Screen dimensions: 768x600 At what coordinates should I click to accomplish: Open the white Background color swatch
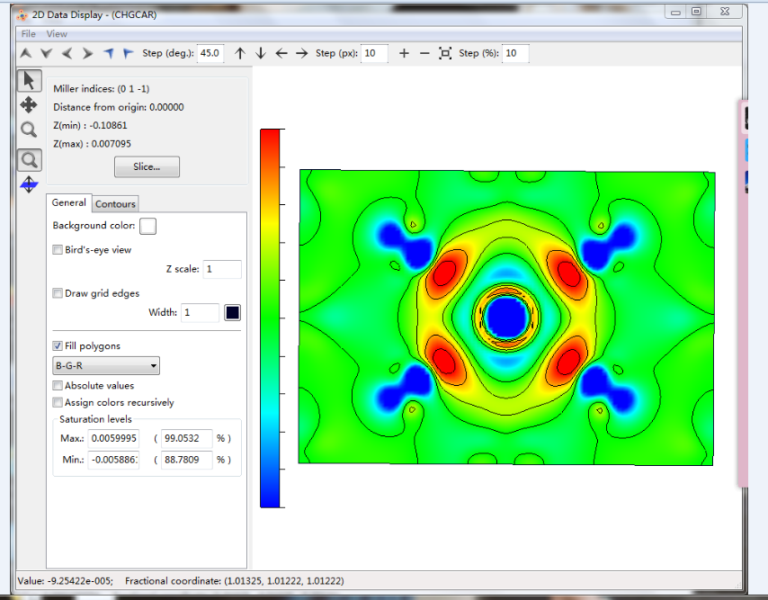click(x=147, y=226)
